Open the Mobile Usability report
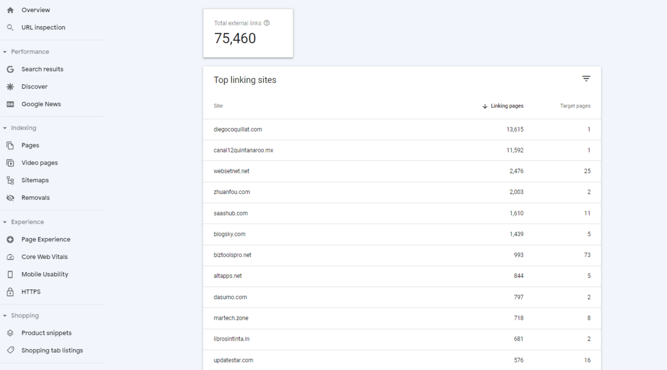Viewport: 667px width, 370px height. pos(45,275)
